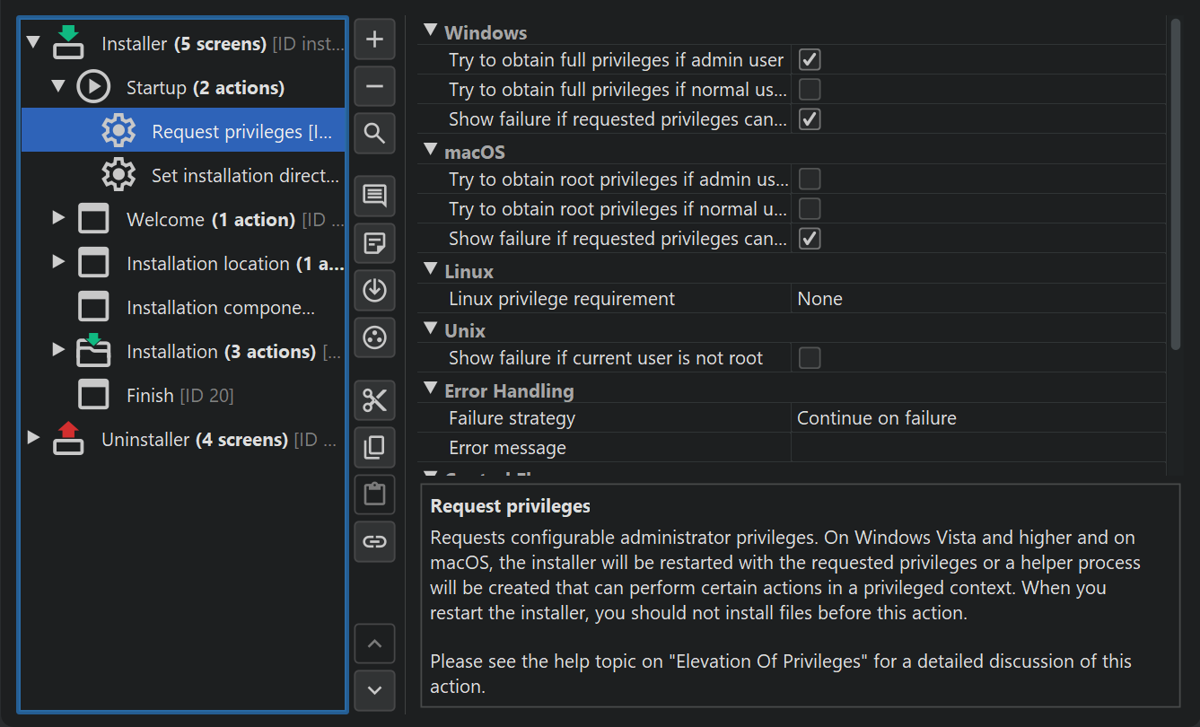The width and height of the screenshot is (1200, 727).
Task: Click the scissors Cut icon
Action: click(x=375, y=400)
